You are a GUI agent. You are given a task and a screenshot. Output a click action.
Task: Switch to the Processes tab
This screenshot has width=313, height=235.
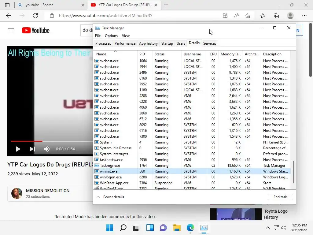pyautogui.click(x=103, y=43)
